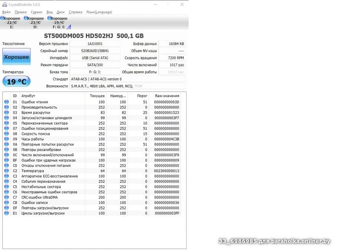Click status orb for C3 Аппаратное ECC-восстановление
Viewport: 340px width, 251px height.
click(x=6, y=176)
